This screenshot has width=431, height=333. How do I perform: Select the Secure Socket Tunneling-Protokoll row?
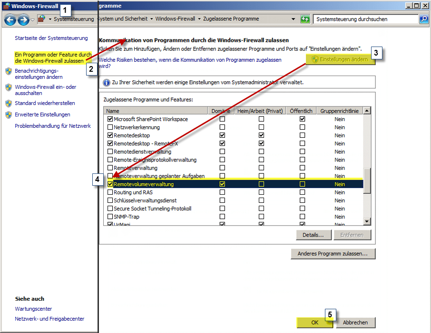[x=234, y=209]
